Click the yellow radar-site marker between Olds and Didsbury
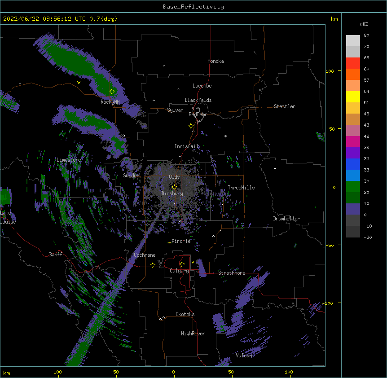The height and width of the screenshot is (378, 387). [x=174, y=187]
